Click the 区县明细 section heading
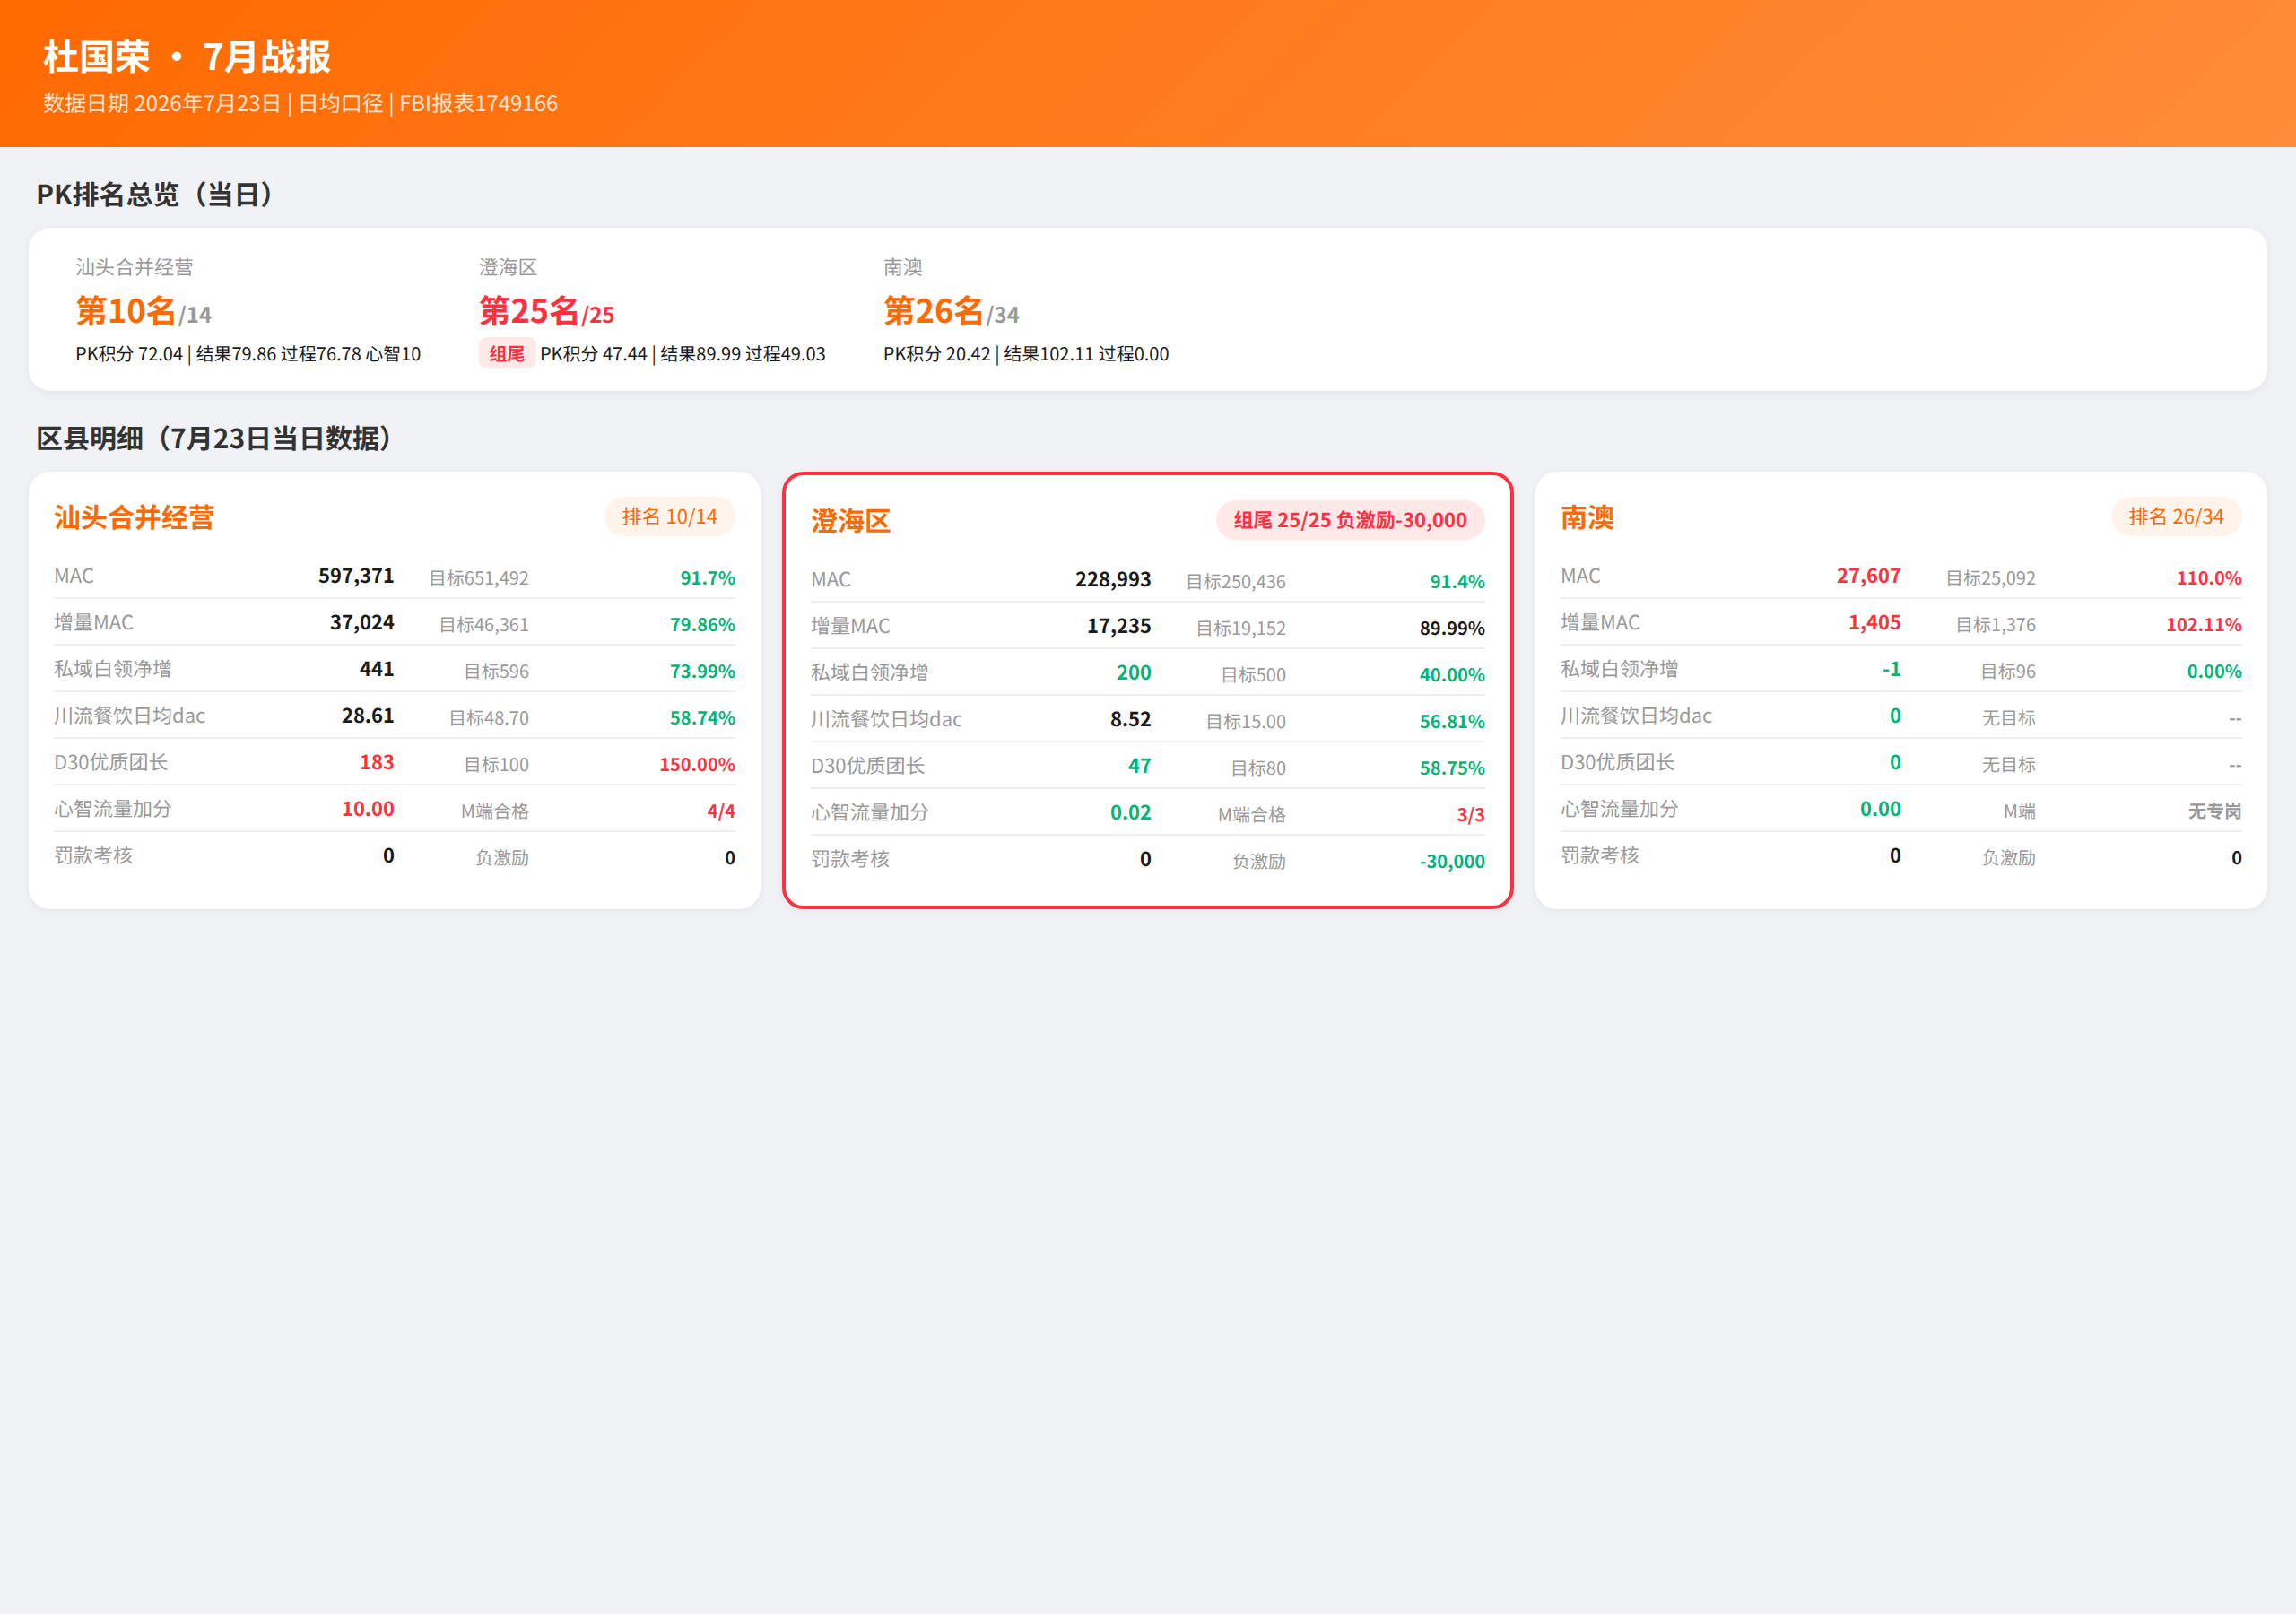 214,438
